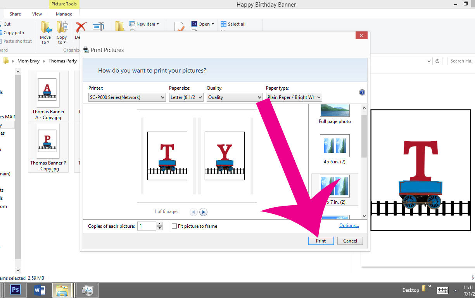The height and width of the screenshot is (298, 475).
Task: Click the folder icon in the address bar
Action: coord(6,61)
